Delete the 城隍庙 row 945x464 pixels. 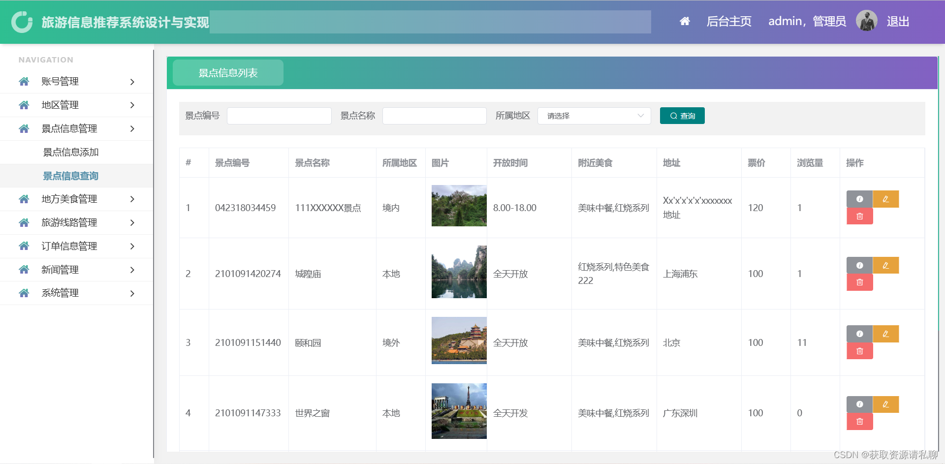tap(859, 282)
